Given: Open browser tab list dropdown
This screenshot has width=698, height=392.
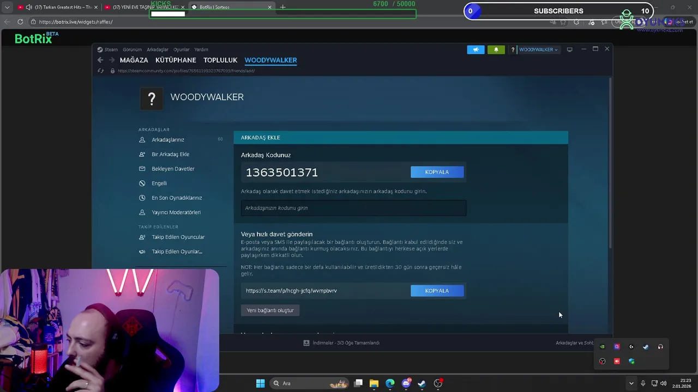Looking at the screenshot, I should pos(7,7).
